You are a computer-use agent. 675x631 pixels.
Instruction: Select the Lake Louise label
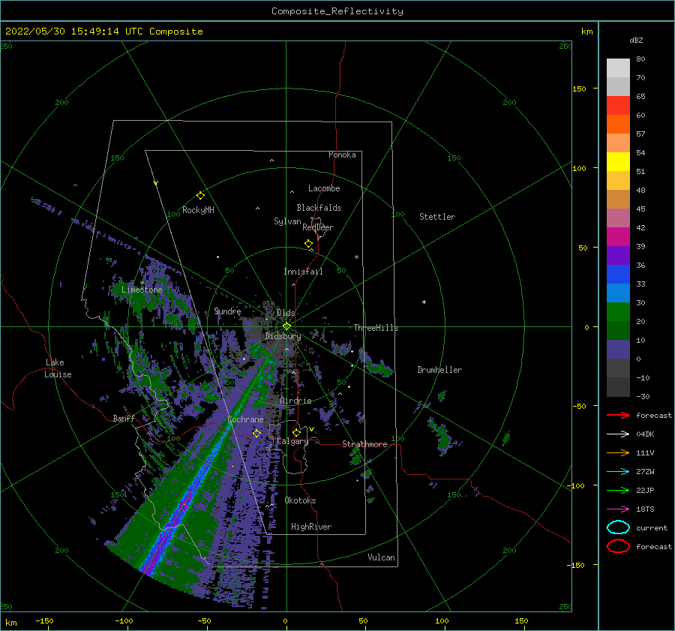[x=58, y=368]
